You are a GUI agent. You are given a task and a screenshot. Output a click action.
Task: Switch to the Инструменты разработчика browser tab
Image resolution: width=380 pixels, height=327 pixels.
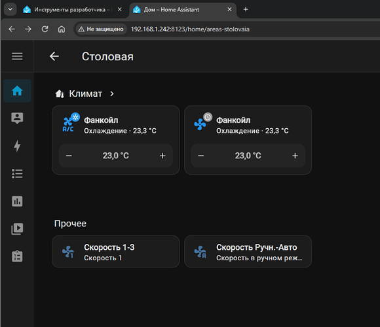pyautogui.click(x=72, y=10)
